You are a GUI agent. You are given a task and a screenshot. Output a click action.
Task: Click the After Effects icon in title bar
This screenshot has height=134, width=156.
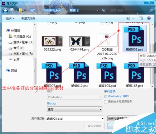coord(3,3)
